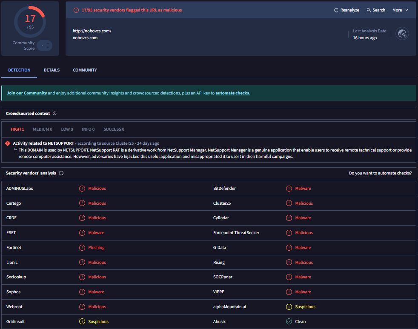Click the alphaMountain.ai 'Suspicious' verdict text
This screenshot has width=418, height=329.
pyautogui.click(x=305, y=307)
